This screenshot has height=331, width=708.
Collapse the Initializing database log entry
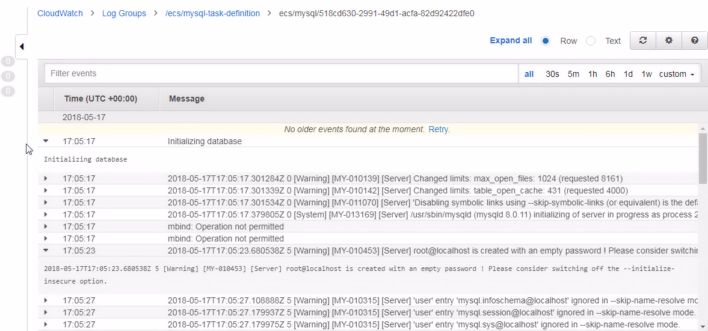46,141
